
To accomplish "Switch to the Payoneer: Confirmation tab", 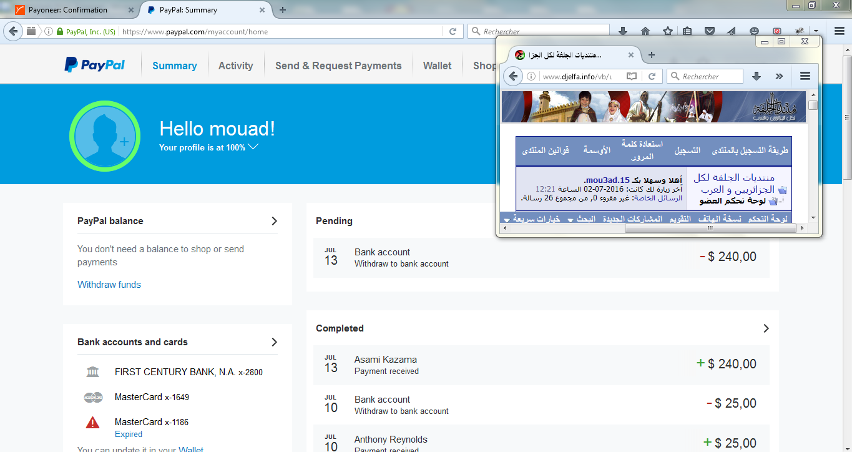I will [x=69, y=9].
